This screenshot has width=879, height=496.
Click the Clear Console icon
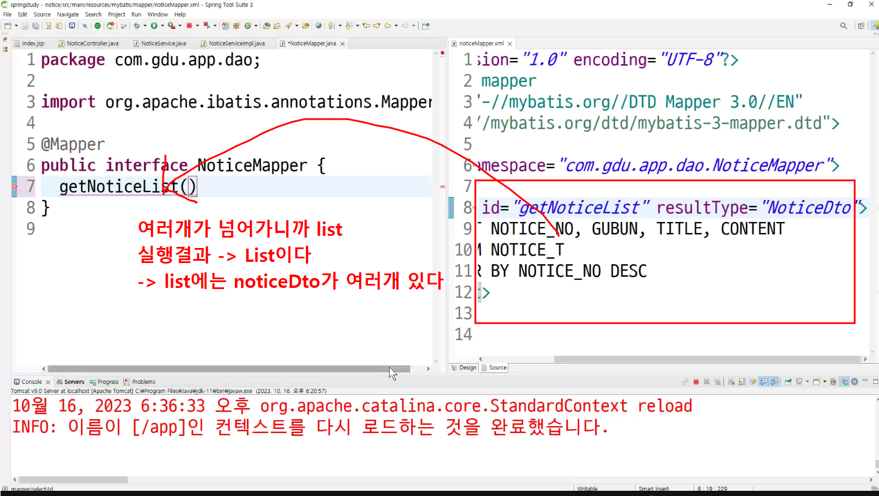pos(732,382)
